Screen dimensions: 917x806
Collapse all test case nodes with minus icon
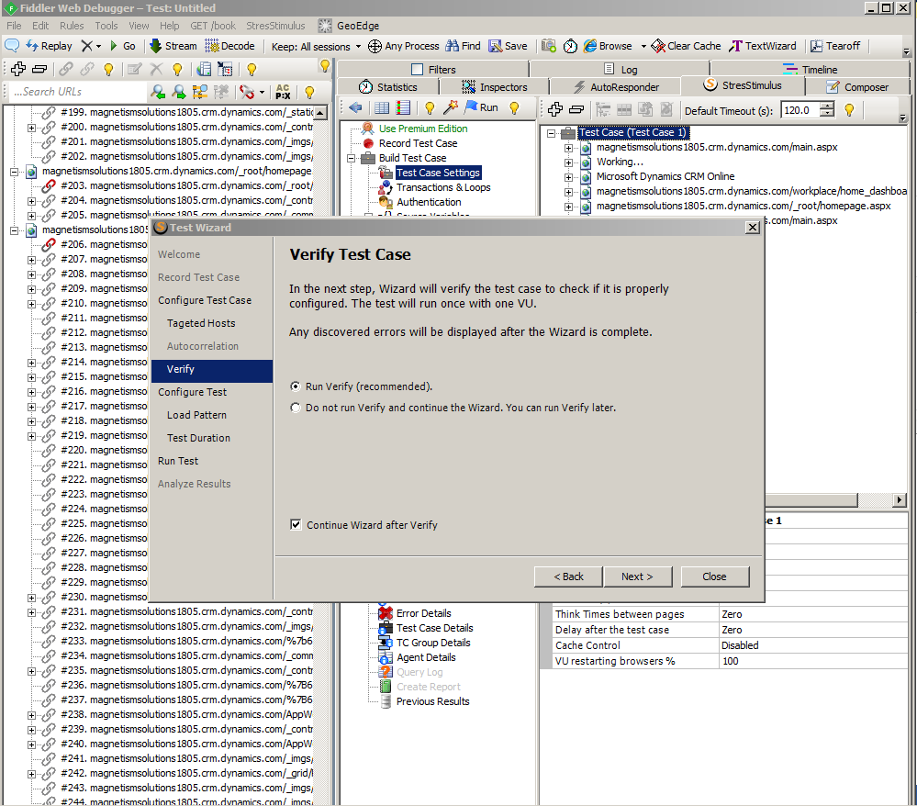pyautogui.click(x=576, y=109)
